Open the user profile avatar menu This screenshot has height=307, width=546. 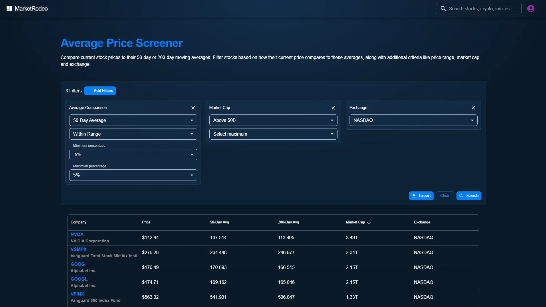click(531, 9)
